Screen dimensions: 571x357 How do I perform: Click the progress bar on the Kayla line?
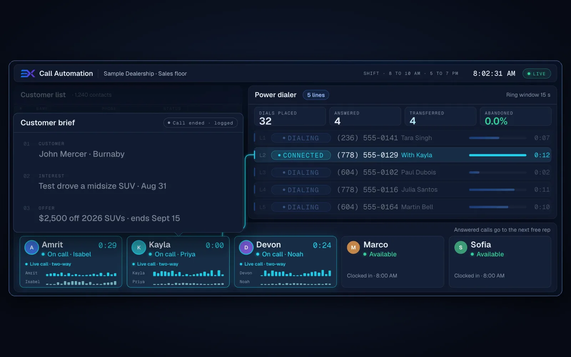click(x=497, y=155)
